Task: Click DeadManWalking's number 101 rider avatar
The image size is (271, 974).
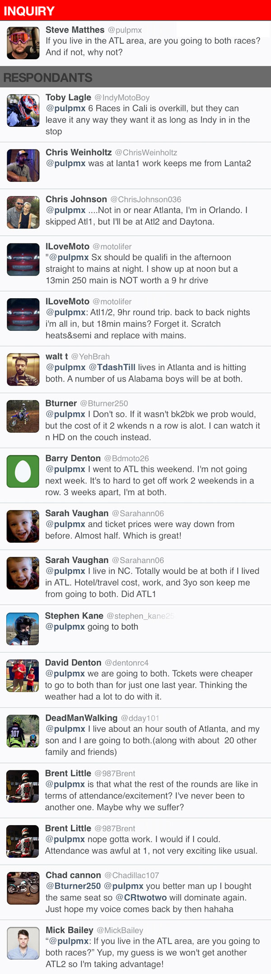Action: 23,731
